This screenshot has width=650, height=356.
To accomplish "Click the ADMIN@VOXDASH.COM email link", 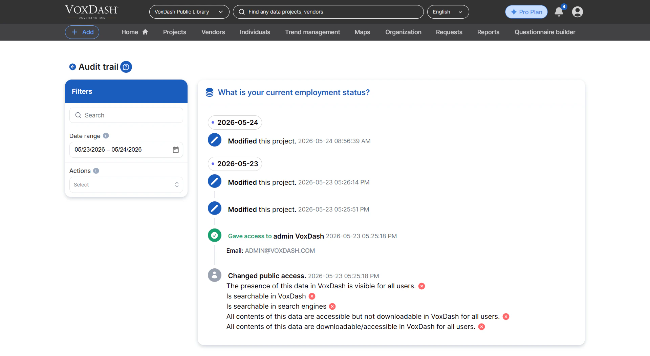I will (280, 251).
